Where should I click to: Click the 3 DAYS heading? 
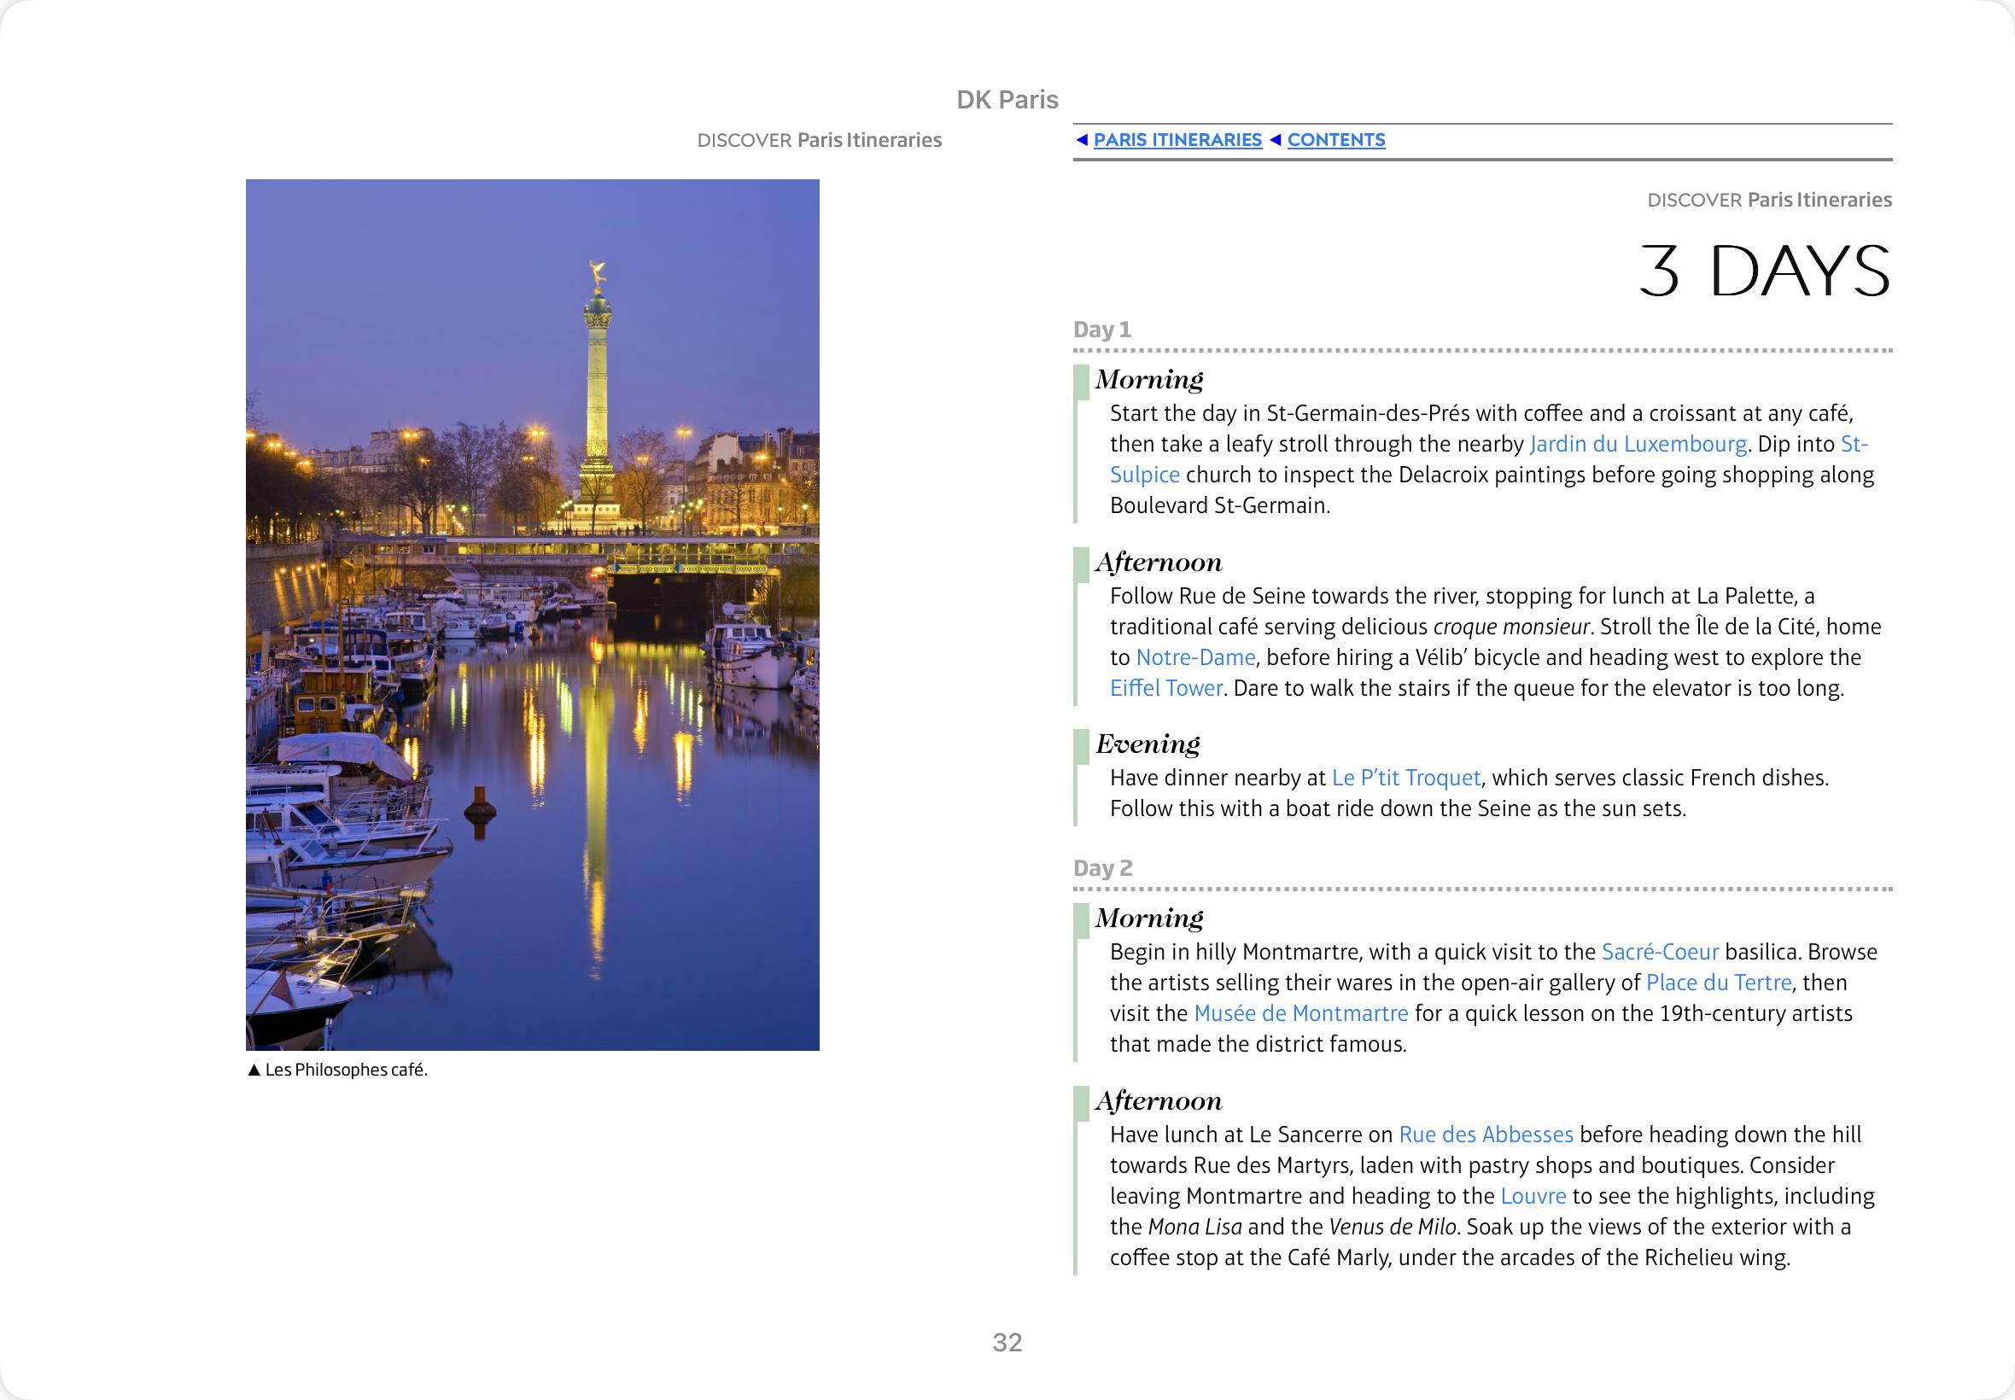[x=1764, y=271]
